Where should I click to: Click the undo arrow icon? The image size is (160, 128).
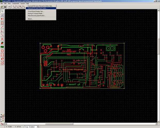coord(9,7)
